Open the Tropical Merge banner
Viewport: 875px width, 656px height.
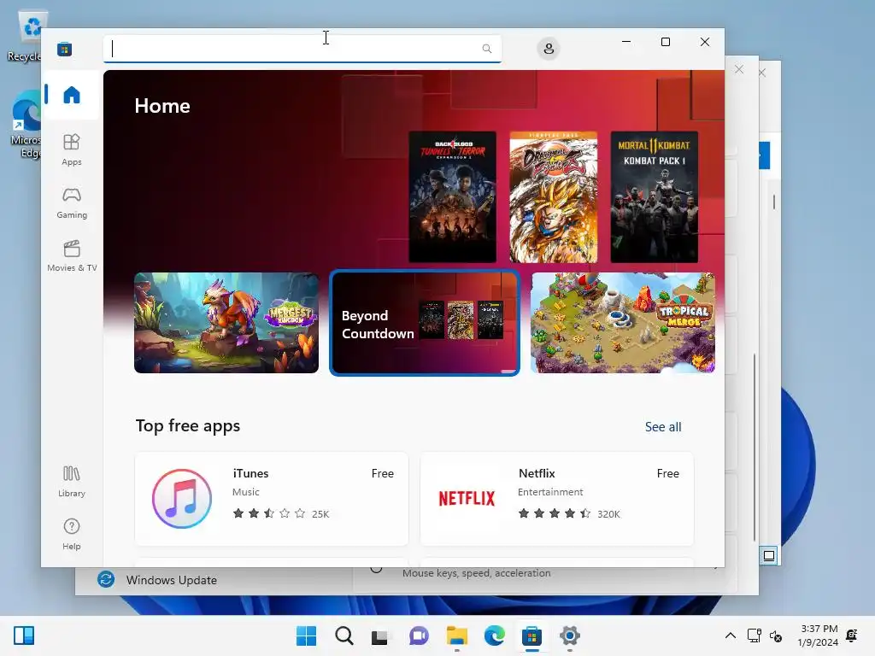click(623, 323)
